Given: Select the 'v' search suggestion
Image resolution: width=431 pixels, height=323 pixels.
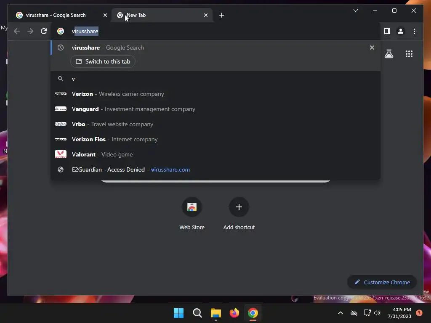Looking at the screenshot, I should (215, 79).
